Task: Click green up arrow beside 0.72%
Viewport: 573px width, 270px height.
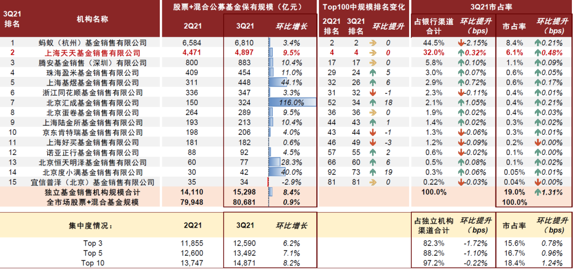Action: [x=462, y=83]
